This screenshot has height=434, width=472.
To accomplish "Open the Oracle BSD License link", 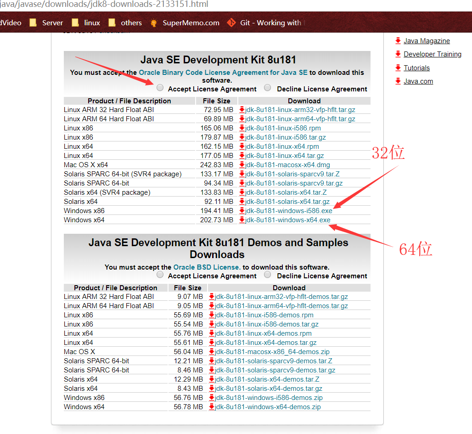I will (x=207, y=267).
